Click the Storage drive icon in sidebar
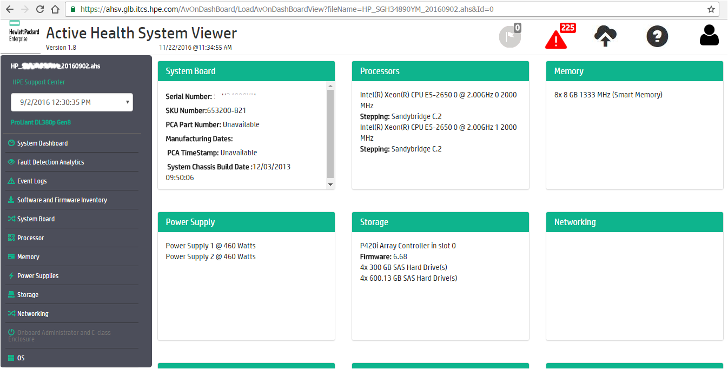This screenshot has height=369, width=728. pos(11,295)
